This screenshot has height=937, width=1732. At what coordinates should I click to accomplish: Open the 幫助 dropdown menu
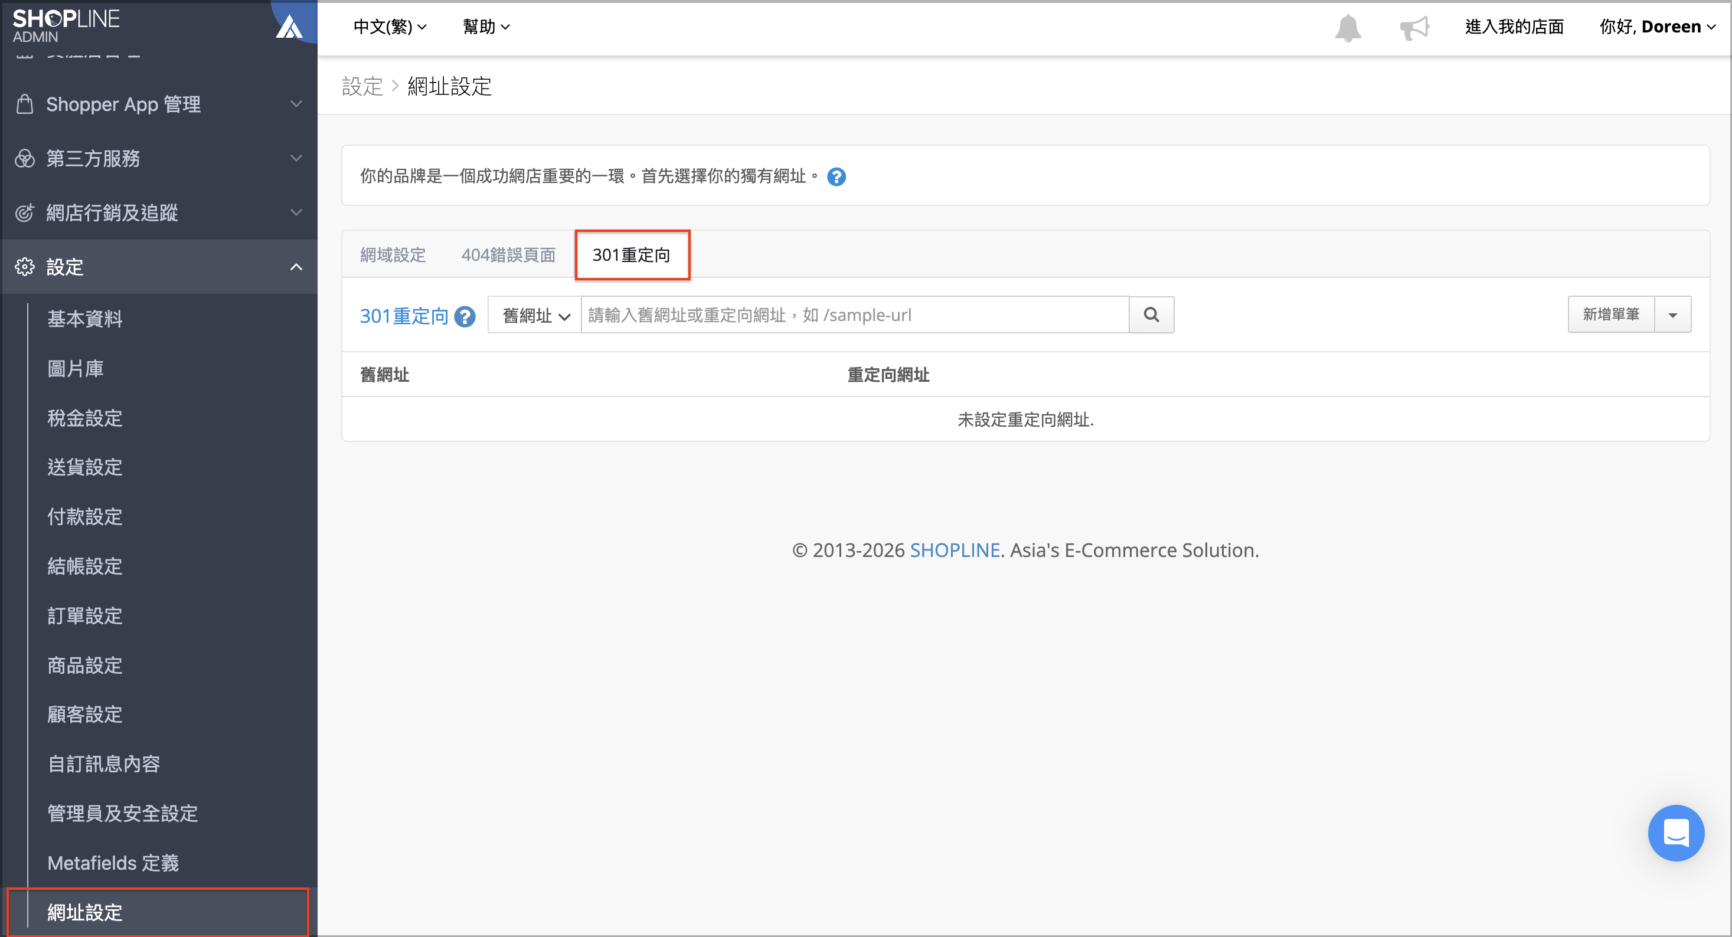[x=486, y=27]
